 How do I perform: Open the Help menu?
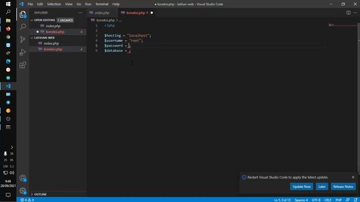point(116,4)
